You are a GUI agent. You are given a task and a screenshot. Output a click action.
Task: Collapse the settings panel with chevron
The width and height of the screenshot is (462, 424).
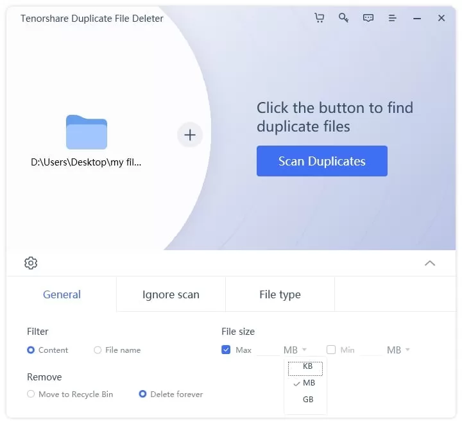(430, 263)
